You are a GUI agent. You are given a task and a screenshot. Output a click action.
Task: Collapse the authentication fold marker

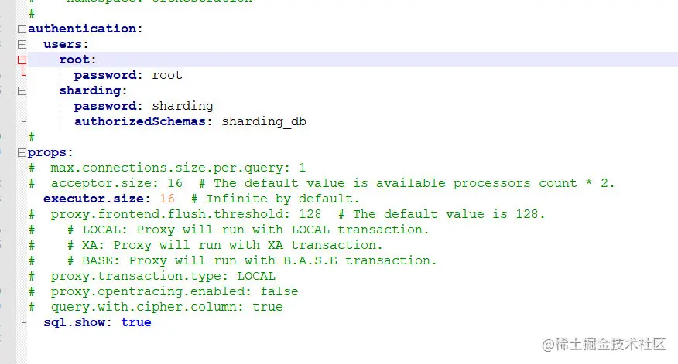click(x=22, y=29)
